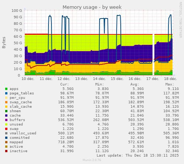Screen dimensions: 184x164
Task: Click the green apps legend swatch
Action: point(6,89)
